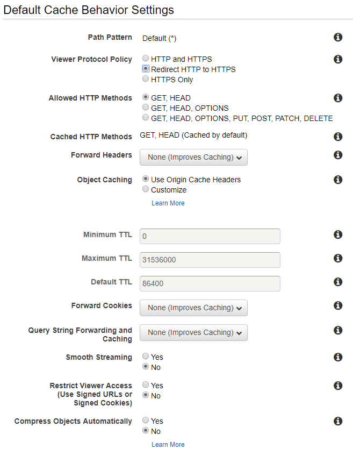353x449 pixels.
Task: Click Learn More under Object Caching
Action: click(x=168, y=203)
